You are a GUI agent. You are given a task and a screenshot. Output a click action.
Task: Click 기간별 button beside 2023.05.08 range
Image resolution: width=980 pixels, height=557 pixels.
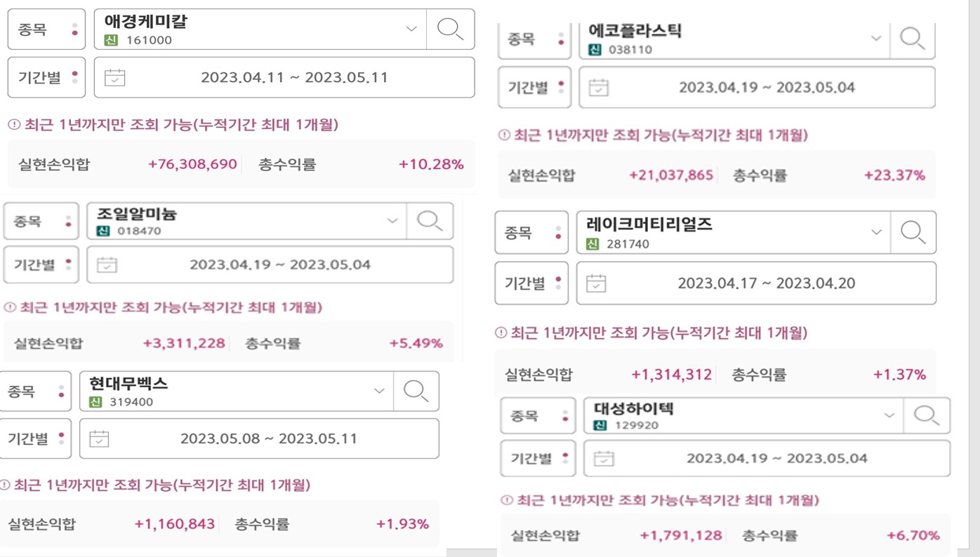point(35,439)
